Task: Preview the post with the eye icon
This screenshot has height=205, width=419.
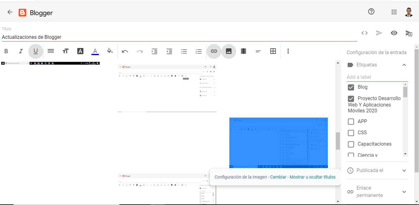Action: coord(394,33)
